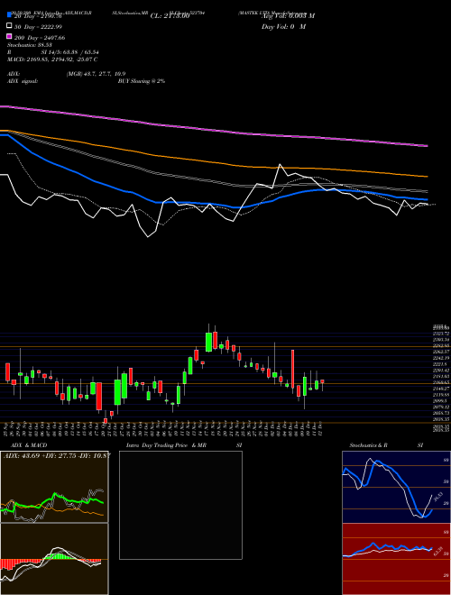Select the '200 Day - 2407.66' legend text

pos(40,38)
